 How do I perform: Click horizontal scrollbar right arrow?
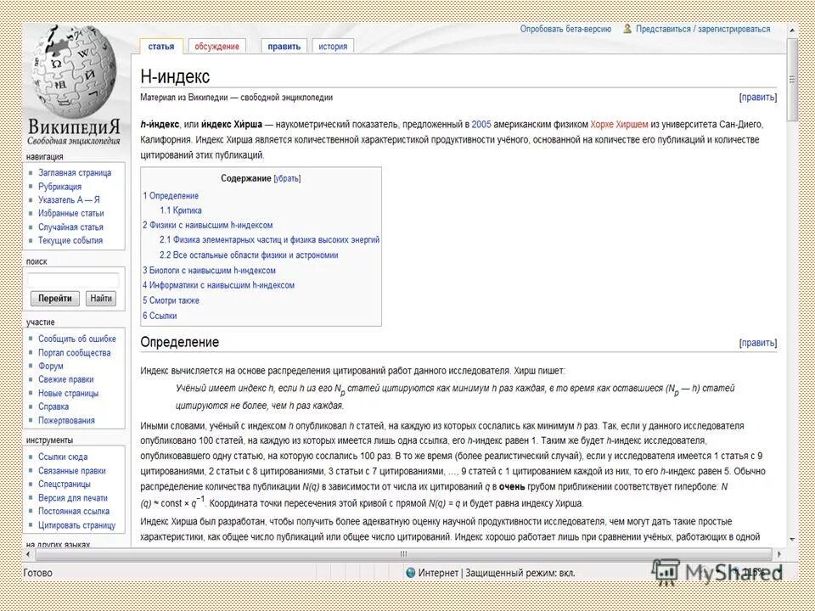(779, 554)
